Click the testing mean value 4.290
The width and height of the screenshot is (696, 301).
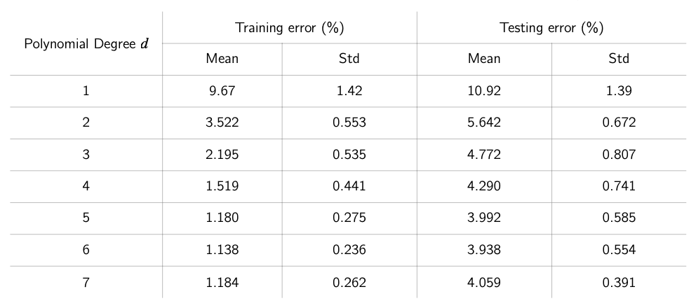coord(484,186)
